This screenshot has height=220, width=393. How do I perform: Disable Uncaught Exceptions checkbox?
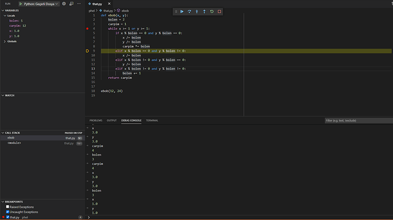coord(7,211)
